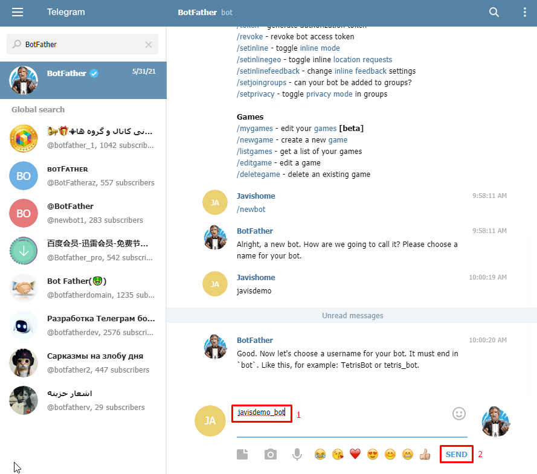This screenshot has height=474, width=537.
Task: Click the 9:58:11 AM timestamp on /newbot
Action: pyautogui.click(x=489, y=196)
